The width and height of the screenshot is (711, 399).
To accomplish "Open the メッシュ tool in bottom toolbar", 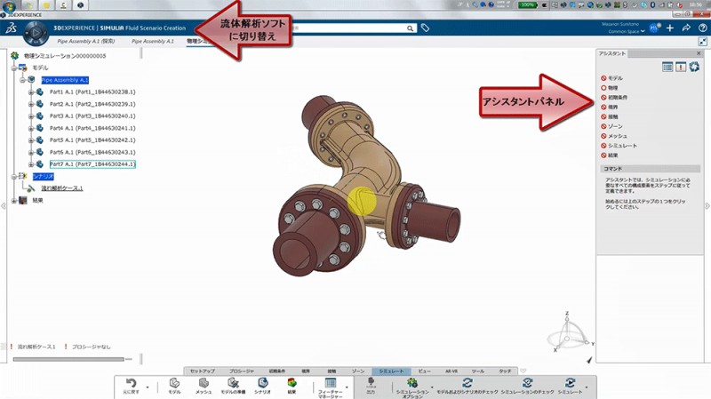I will [204, 383].
